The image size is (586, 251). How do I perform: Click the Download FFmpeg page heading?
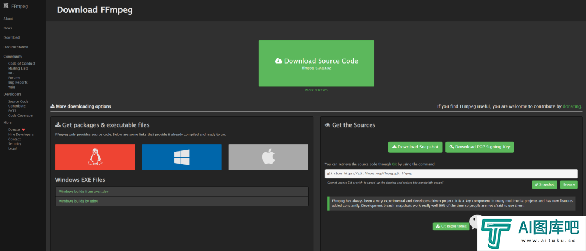94,10
